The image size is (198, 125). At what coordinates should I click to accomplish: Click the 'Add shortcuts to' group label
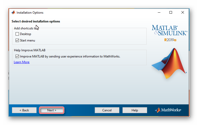[25, 28]
